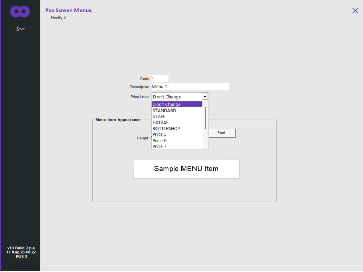Click the Pos Screen Menus title
Screen dimensions: 363x272
[x=68, y=10]
